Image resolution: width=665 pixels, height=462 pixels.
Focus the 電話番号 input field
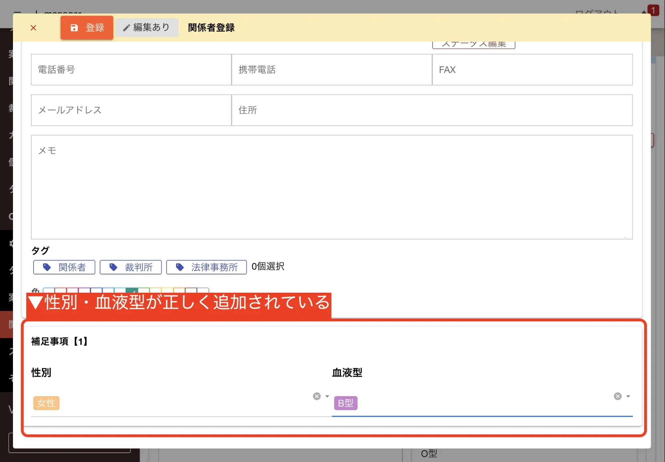click(131, 70)
